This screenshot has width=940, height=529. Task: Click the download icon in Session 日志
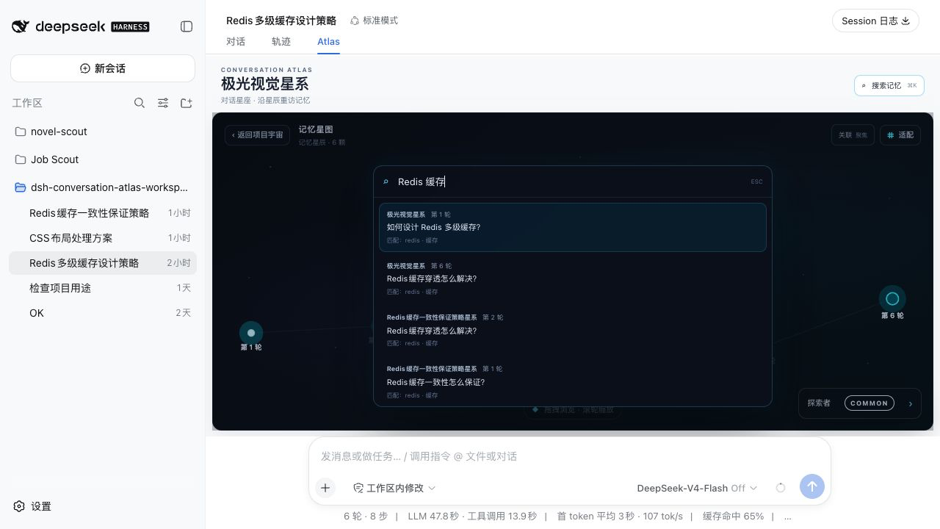(905, 21)
